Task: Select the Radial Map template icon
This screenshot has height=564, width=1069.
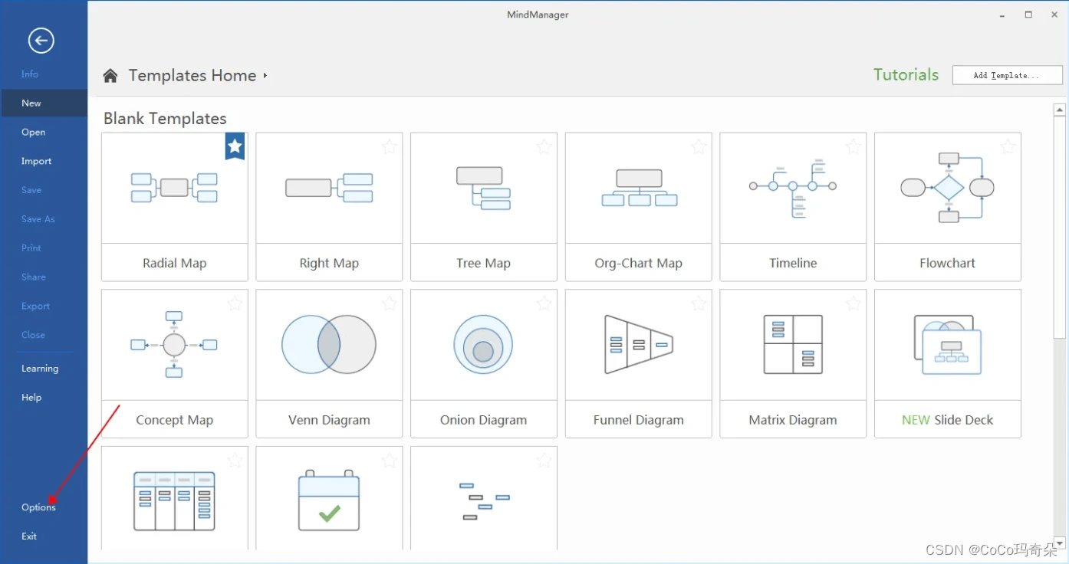Action: [x=174, y=187]
